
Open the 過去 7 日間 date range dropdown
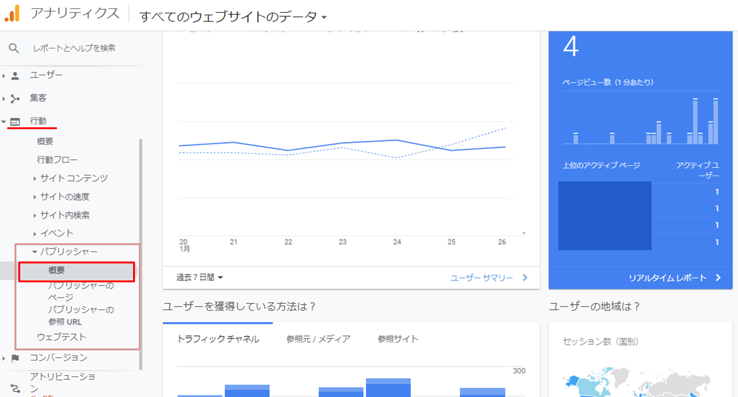(x=199, y=277)
